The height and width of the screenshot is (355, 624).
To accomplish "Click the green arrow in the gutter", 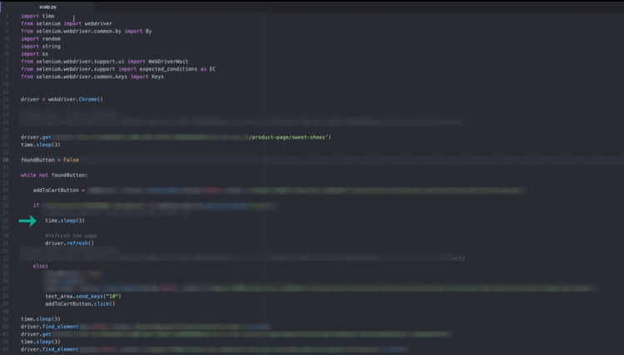I will coord(27,220).
